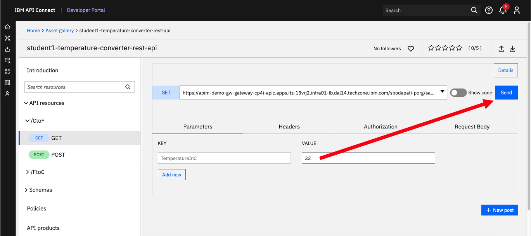Click the magnifier icon in top search bar
This screenshot has width=531, height=236.
click(474, 10)
